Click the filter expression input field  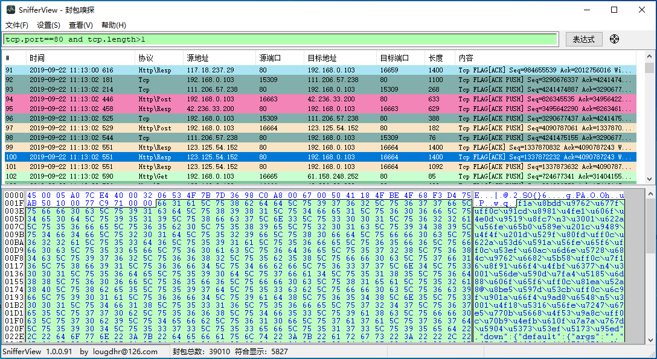click(280, 39)
